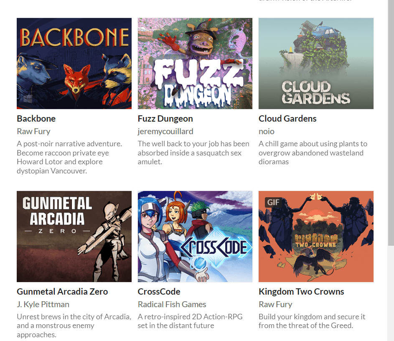
Task: Open the Fuzz Dungeon title link
Action: 165,119
